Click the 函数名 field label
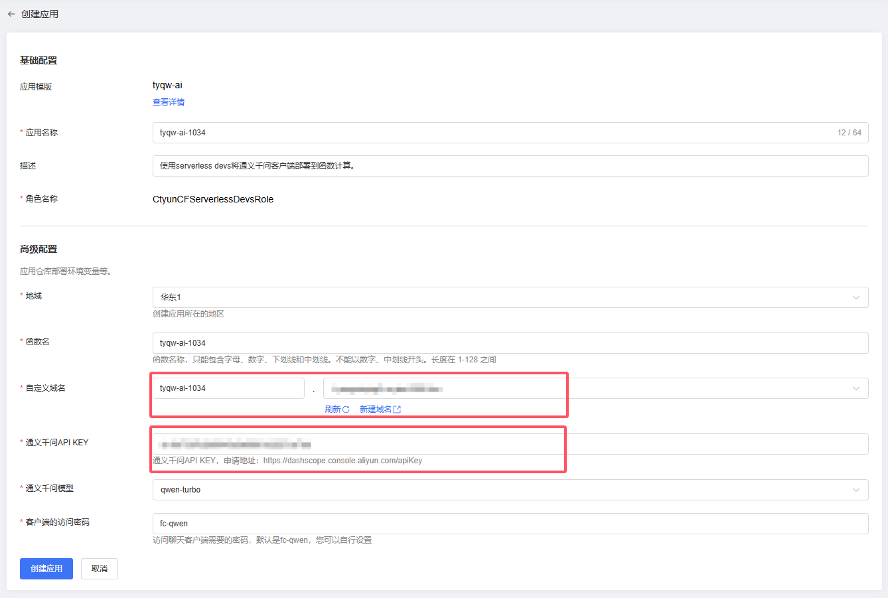The image size is (888, 598). pos(37,342)
